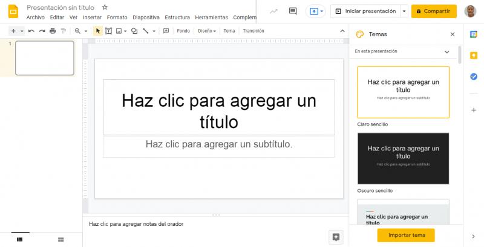Select the text box tool

click(x=108, y=31)
